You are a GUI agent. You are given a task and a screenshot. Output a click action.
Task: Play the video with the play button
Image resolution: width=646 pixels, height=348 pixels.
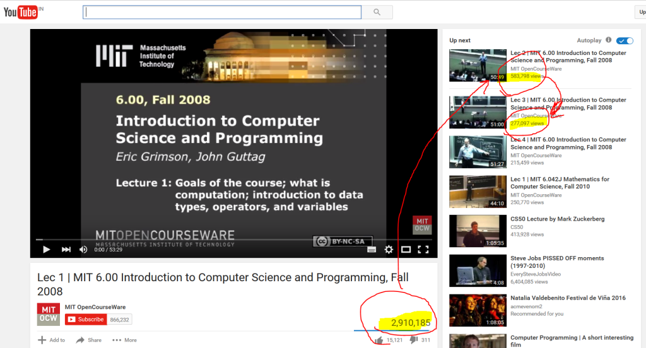[47, 249]
